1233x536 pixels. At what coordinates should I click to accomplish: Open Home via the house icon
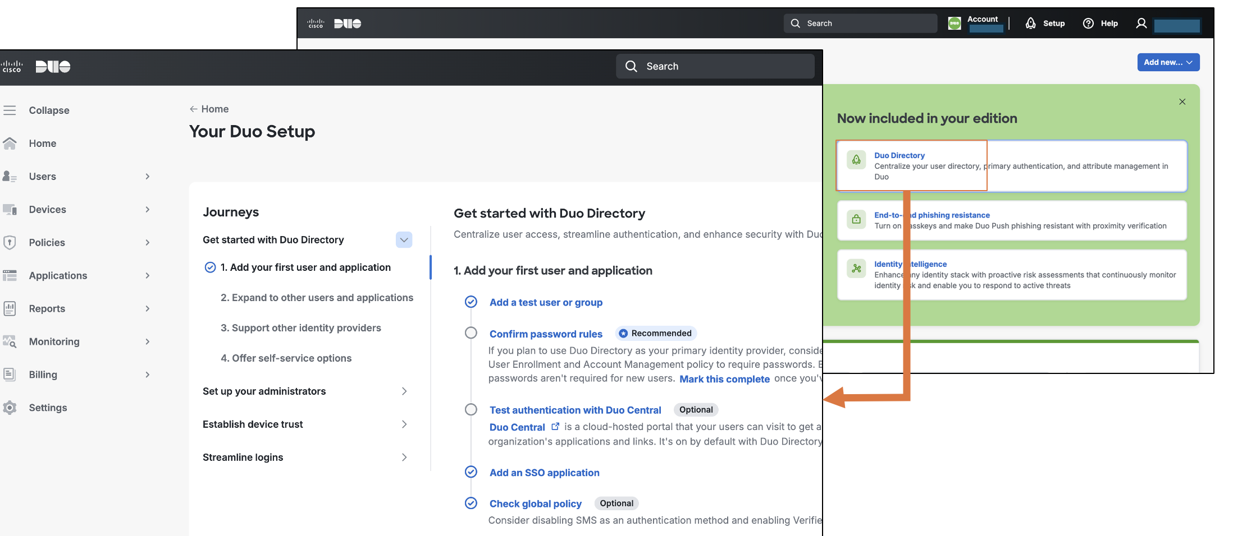[x=10, y=144]
